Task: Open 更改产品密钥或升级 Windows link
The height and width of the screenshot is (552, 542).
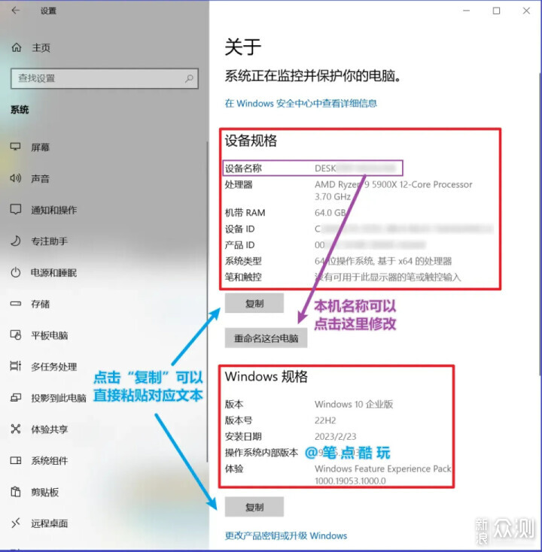Action: (x=286, y=535)
